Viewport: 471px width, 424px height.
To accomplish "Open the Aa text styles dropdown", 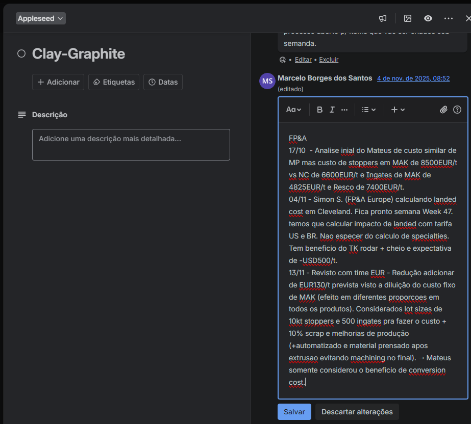I will tap(293, 110).
